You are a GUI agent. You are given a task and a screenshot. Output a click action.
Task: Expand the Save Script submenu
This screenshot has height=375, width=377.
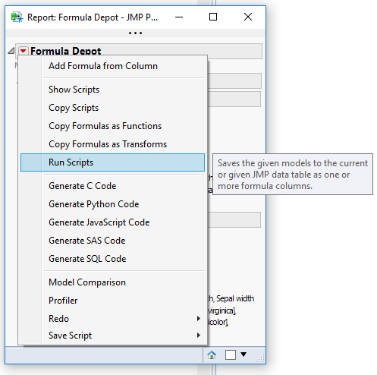click(112, 336)
